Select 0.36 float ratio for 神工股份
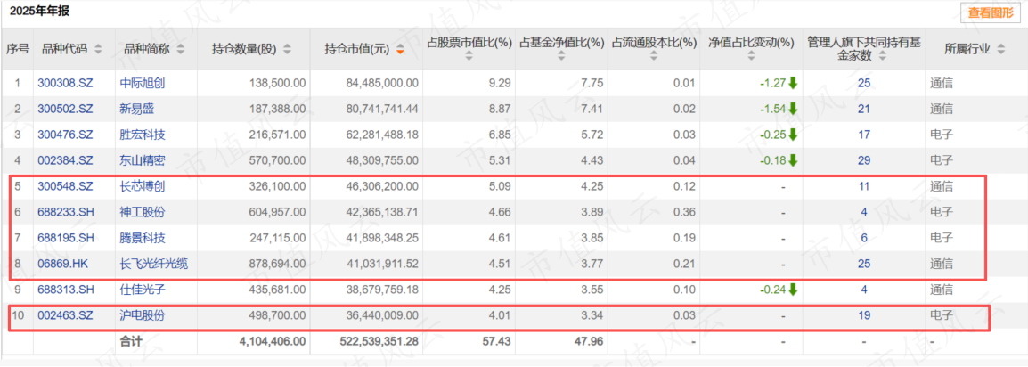Image resolution: width=1028 pixels, height=367 pixels. (x=686, y=212)
